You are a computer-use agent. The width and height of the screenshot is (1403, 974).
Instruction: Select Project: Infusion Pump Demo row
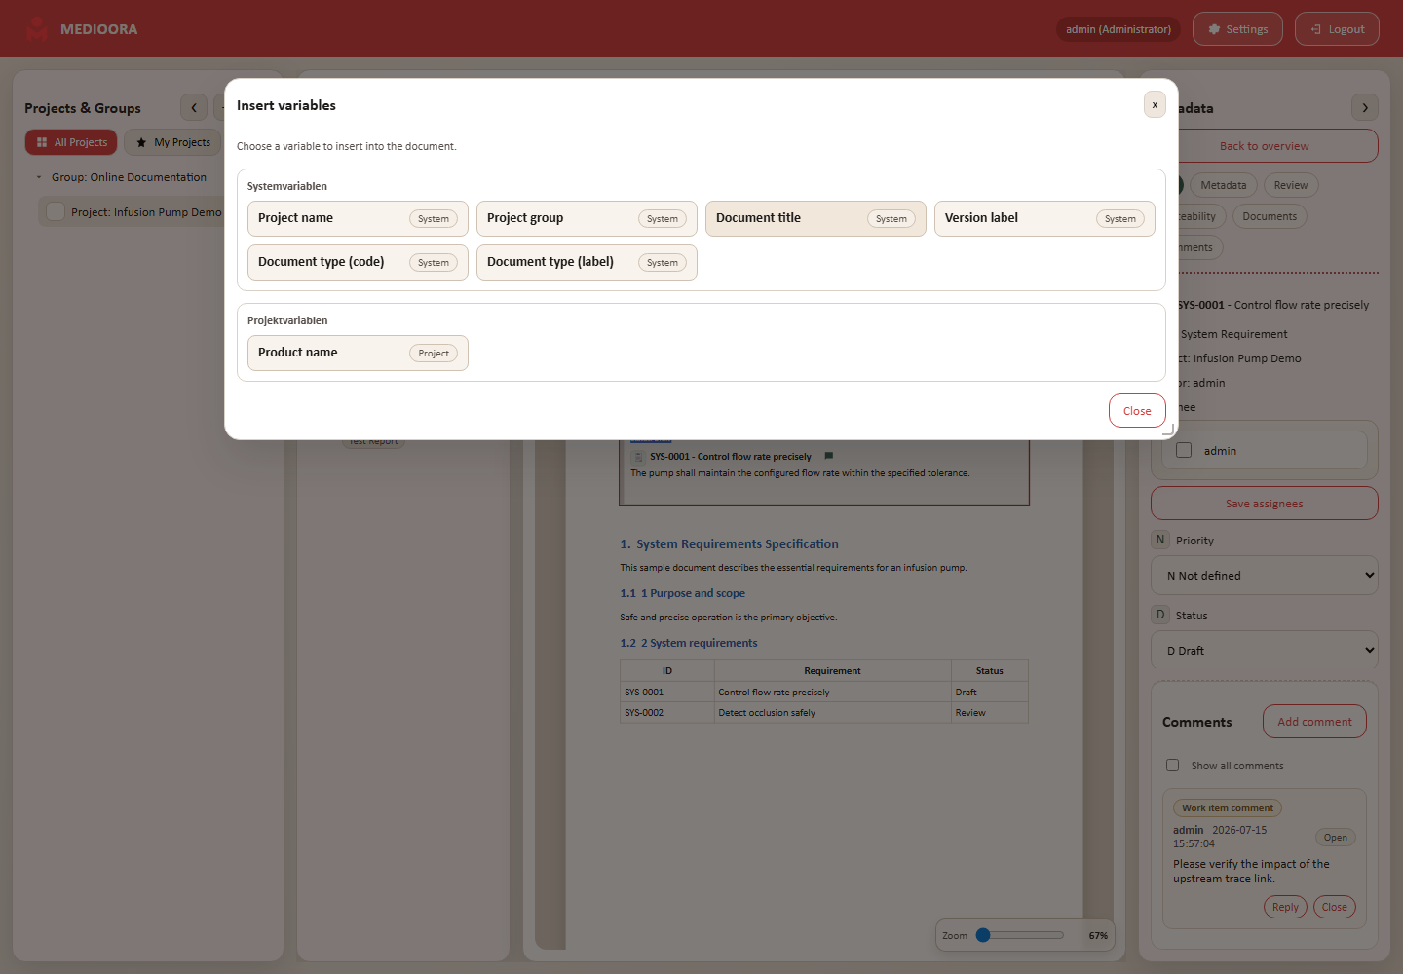click(x=133, y=211)
